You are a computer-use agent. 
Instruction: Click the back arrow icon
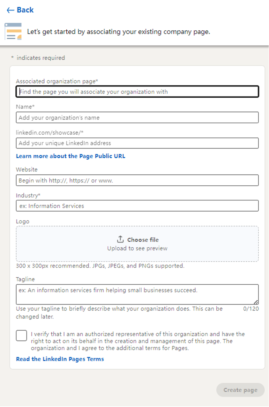click(10, 10)
